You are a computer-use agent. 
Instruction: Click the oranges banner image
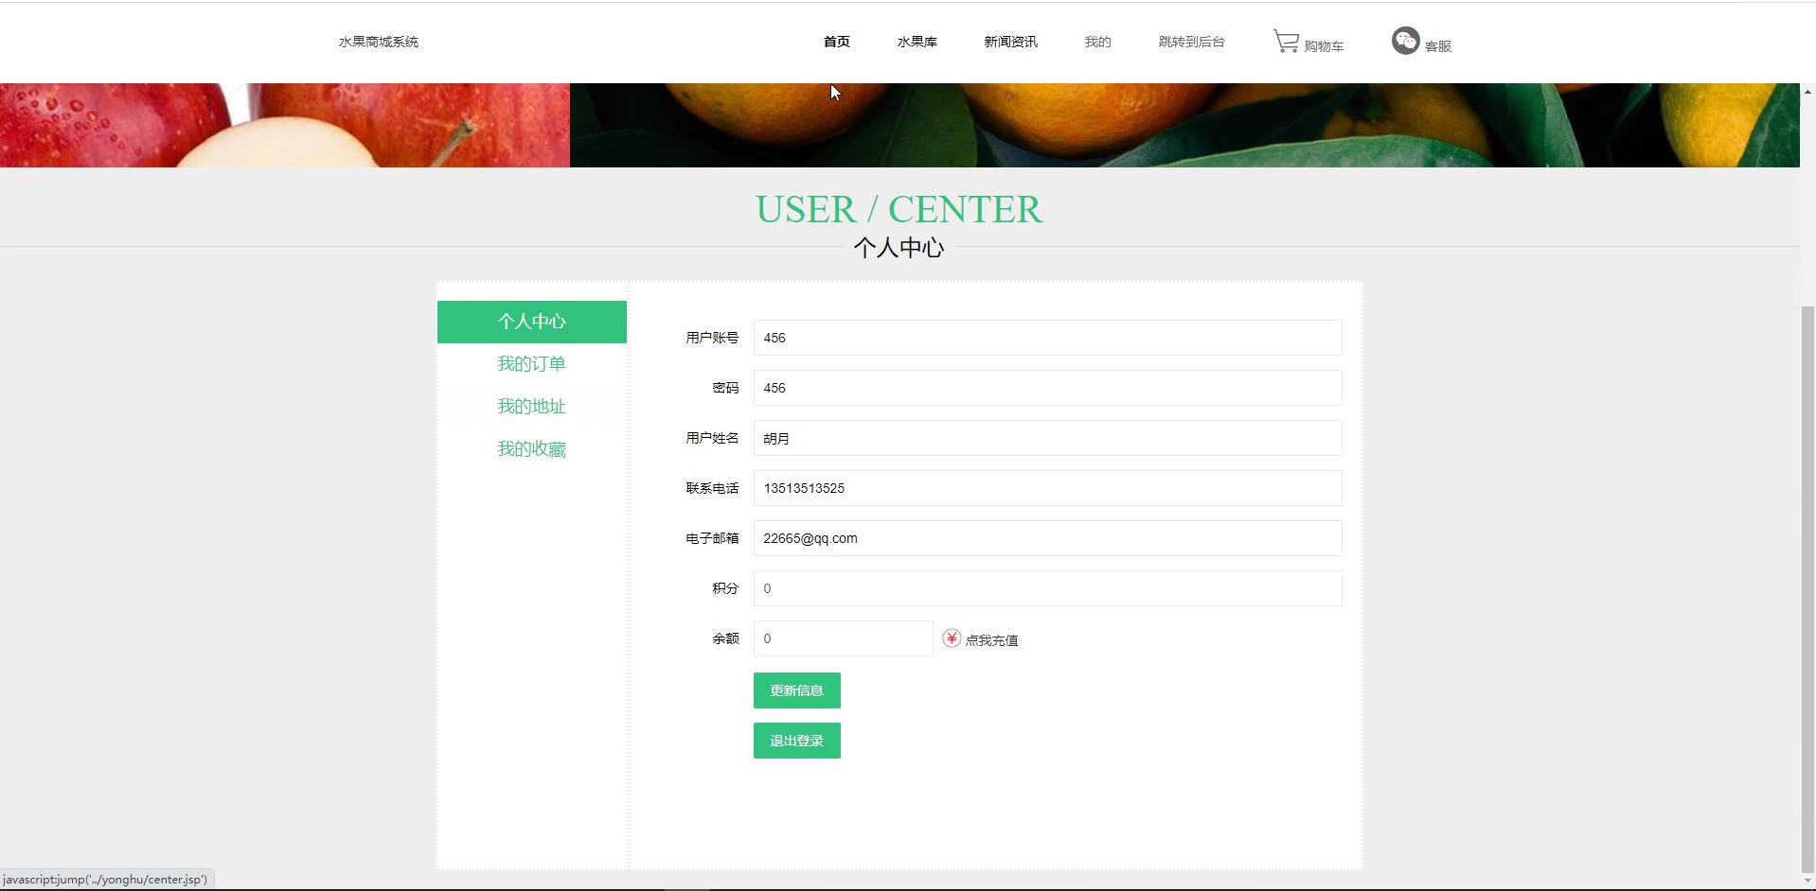(1184, 125)
